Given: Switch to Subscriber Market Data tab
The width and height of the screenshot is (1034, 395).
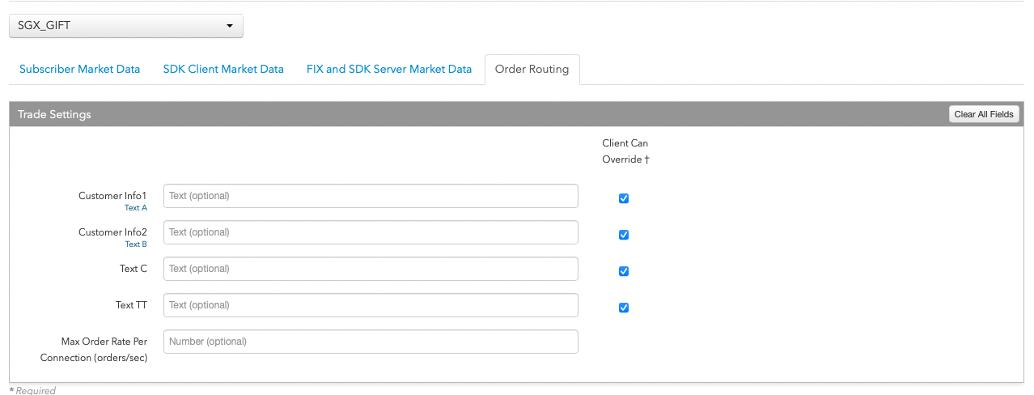Looking at the screenshot, I should click(x=80, y=70).
